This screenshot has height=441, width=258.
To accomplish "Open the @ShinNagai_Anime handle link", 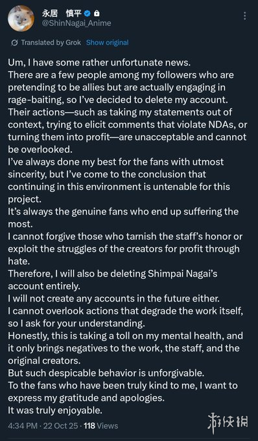I will pos(76,23).
